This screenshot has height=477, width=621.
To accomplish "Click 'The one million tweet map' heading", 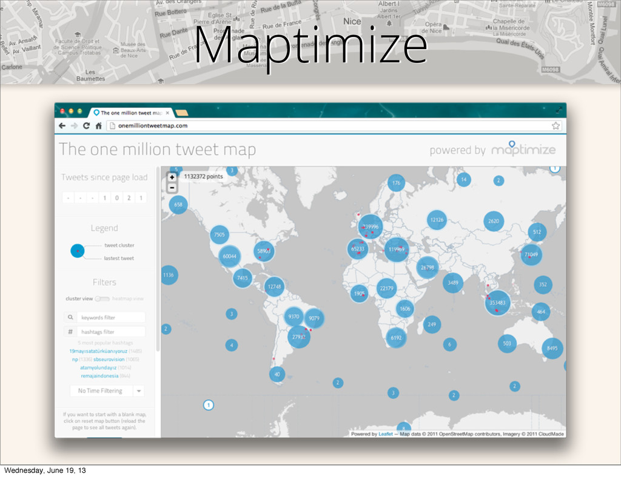I will [x=157, y=150].
